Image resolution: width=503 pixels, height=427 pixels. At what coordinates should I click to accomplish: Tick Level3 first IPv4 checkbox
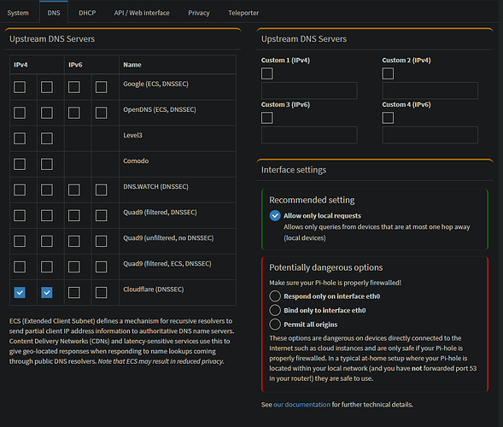20,138
